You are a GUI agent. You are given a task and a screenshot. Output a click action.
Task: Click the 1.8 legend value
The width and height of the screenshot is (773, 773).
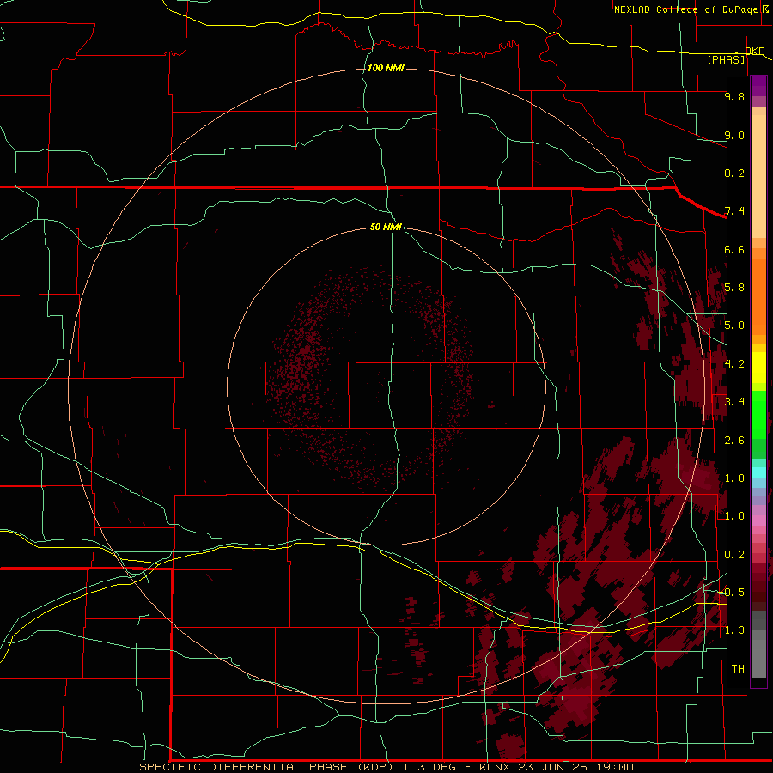click(734, 478)
